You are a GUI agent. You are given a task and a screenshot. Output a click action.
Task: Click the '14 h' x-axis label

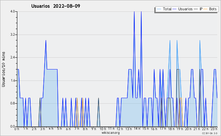137,129
